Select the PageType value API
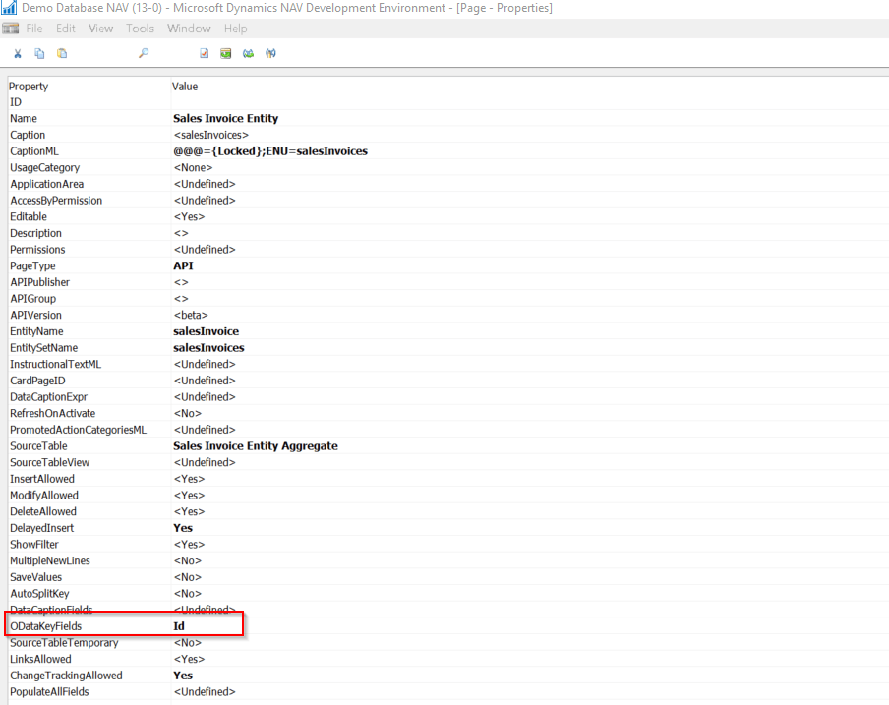889x705 pixels. [x=183, y=265]
